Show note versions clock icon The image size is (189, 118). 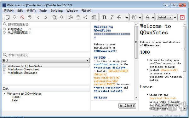pyautogui.click(x=71, y=17)
